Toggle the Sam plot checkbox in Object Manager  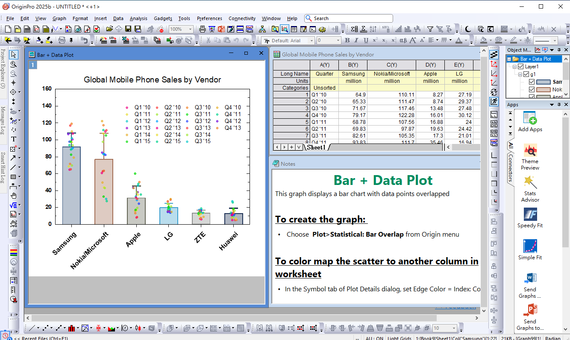click(x=532, y=82)
